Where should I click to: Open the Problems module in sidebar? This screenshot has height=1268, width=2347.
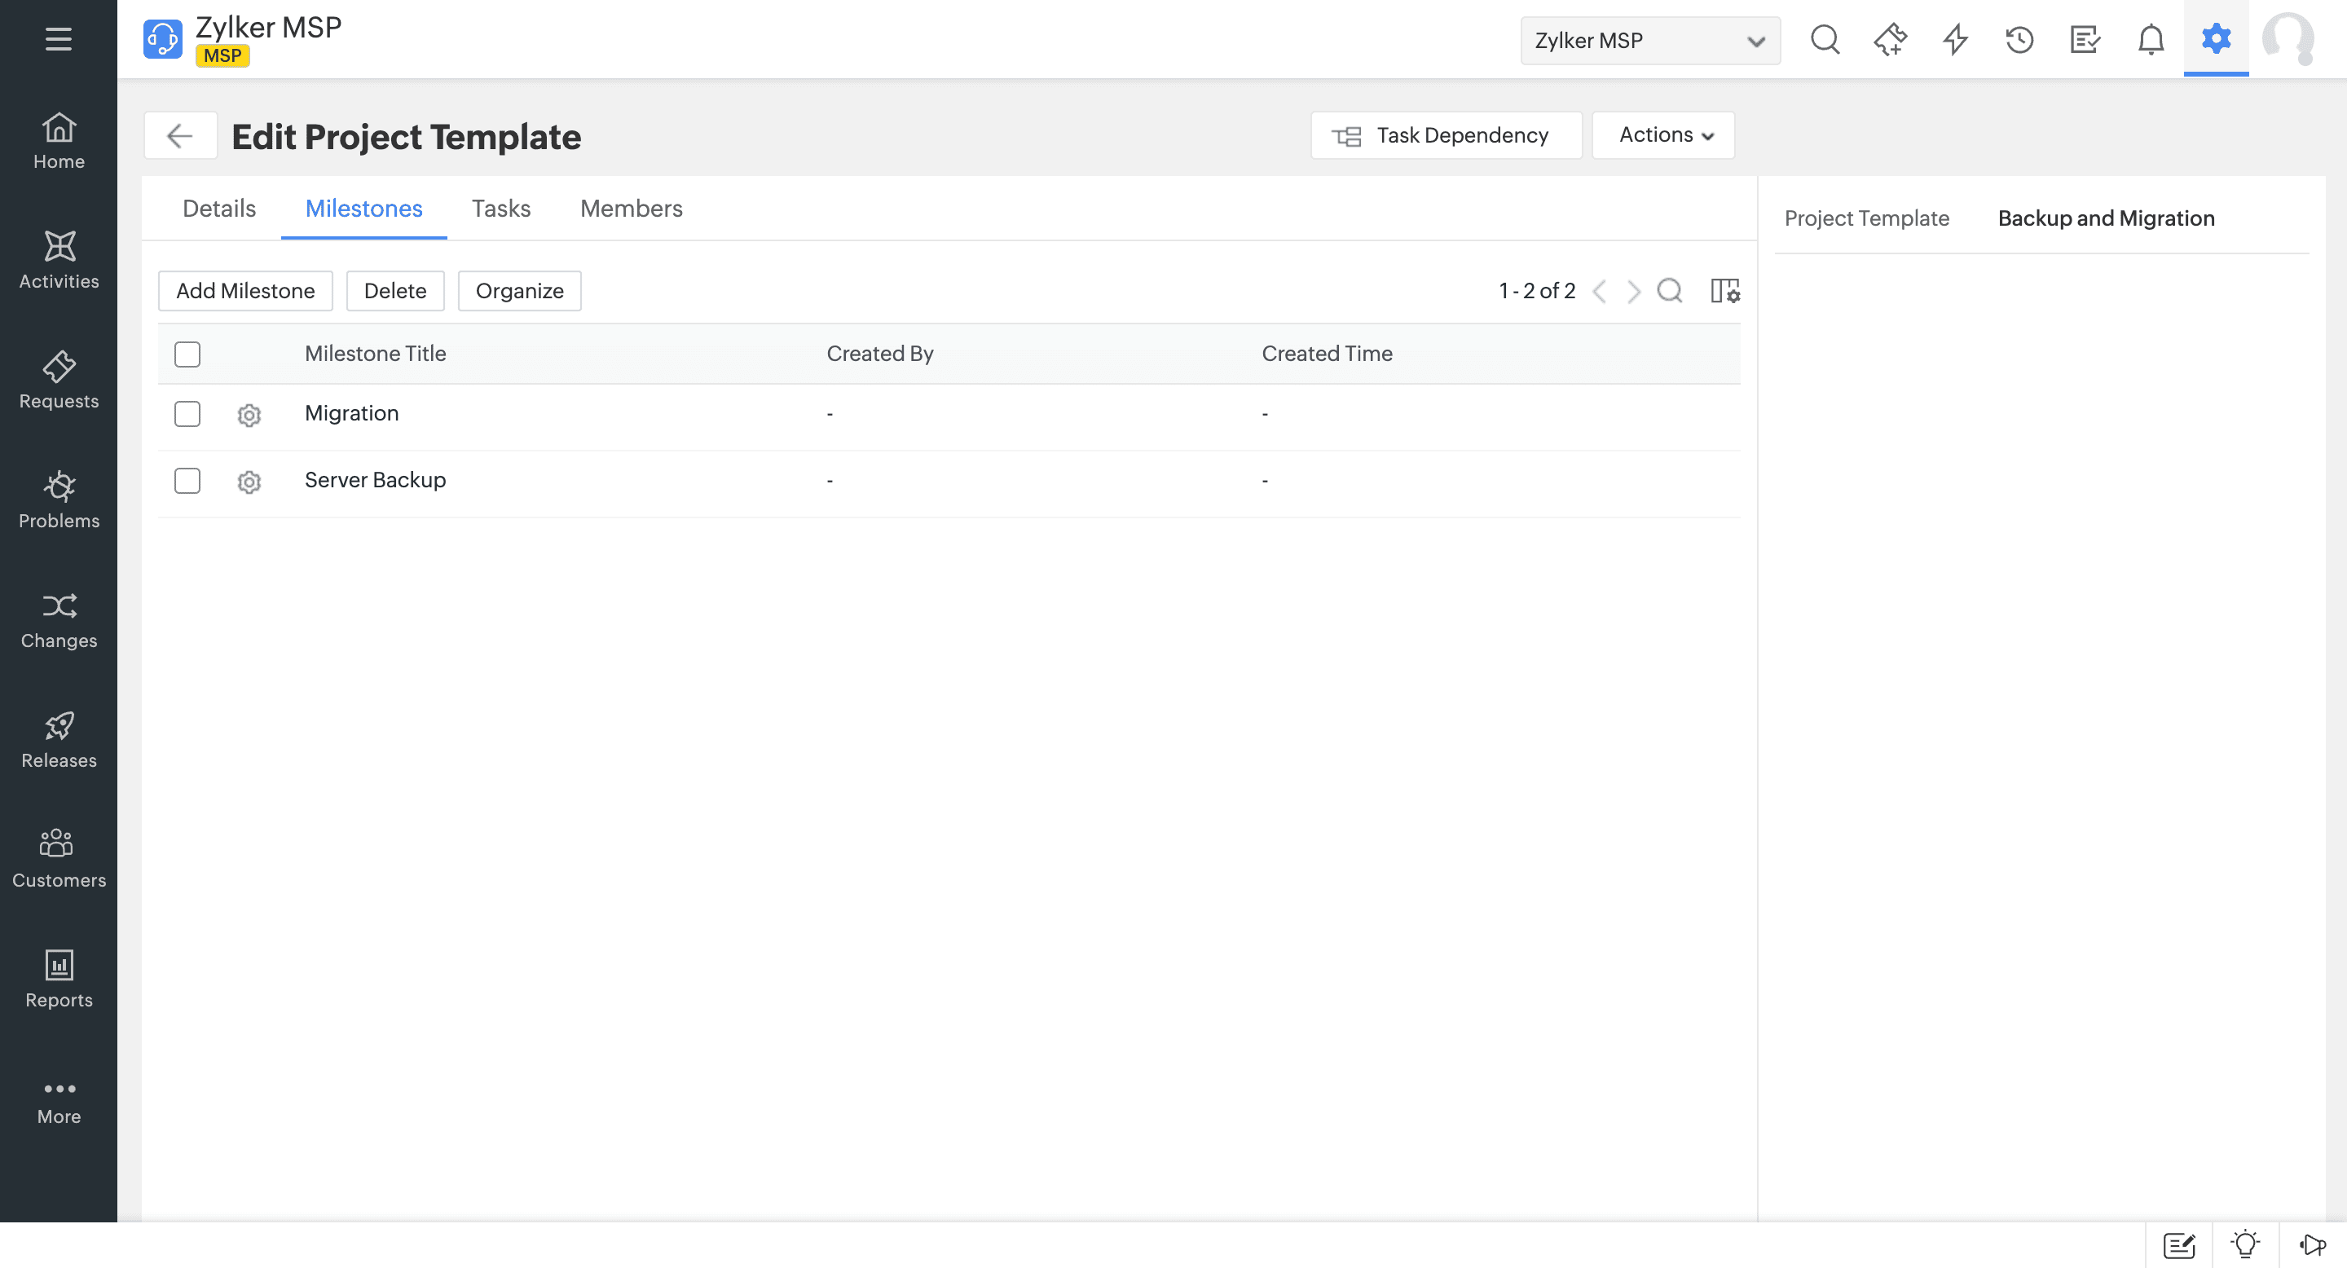59,500
